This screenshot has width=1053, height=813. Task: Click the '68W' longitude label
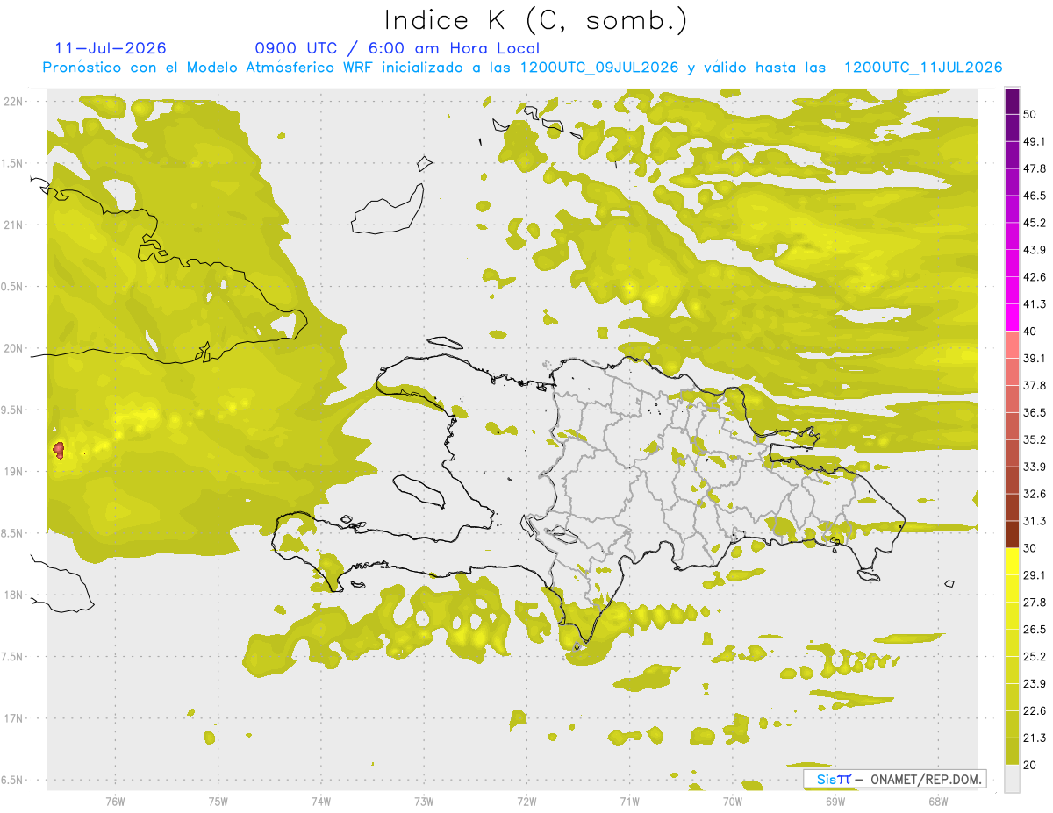[x=937, y=801]
